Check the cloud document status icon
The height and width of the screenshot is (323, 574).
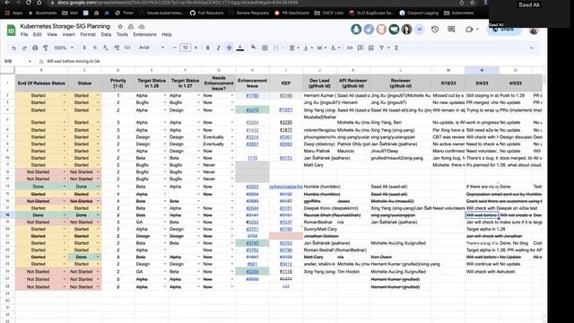tap(142, 26)
